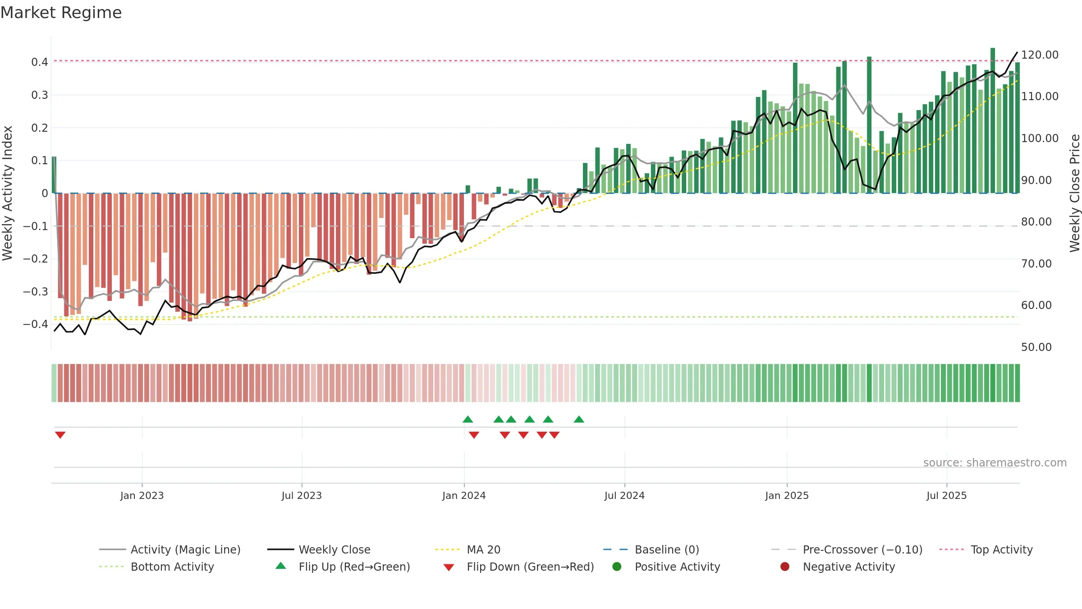Click the Weekly Activity Index axis title
The width and height of the screenshot is (1082, 609).
(7, 193)
